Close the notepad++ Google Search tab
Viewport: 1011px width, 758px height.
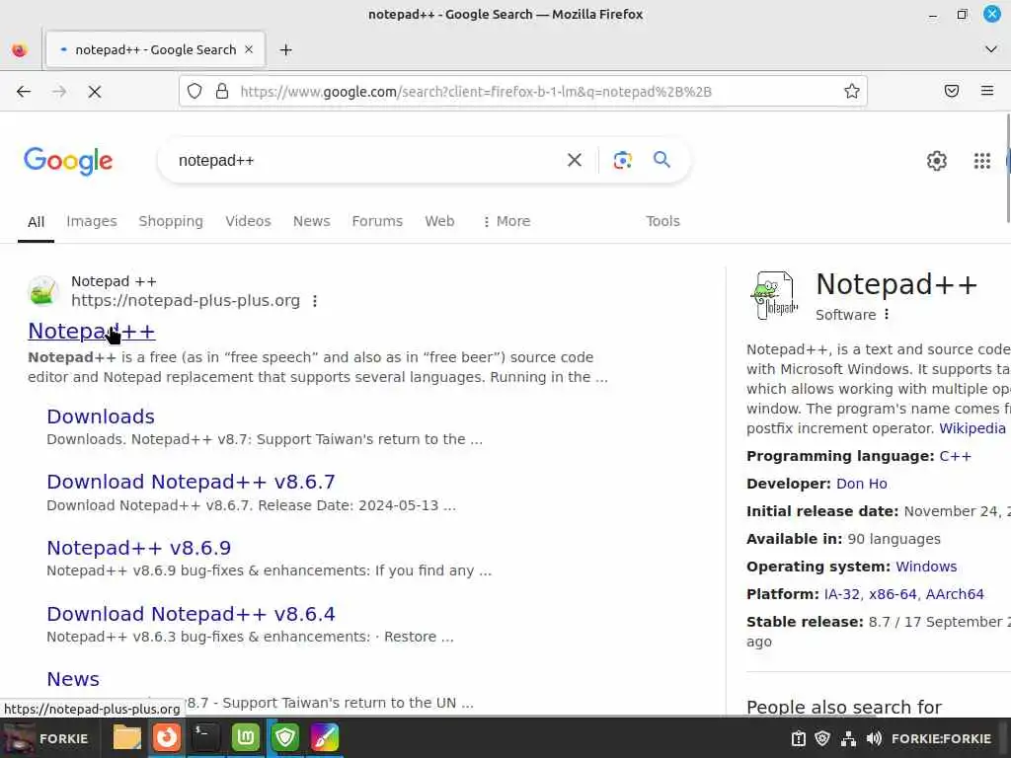click(249, 49)
